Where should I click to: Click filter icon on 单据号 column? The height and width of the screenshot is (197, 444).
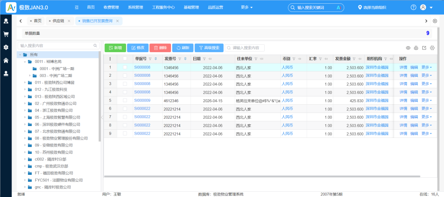coord(150,59)
